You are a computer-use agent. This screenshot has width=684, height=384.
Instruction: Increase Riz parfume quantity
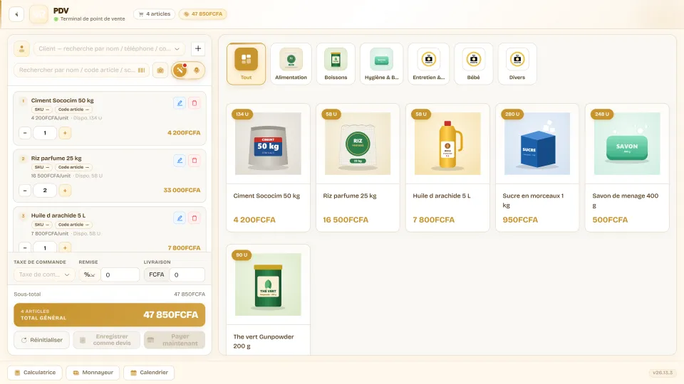pyautogui.click(x=65, y=191)
